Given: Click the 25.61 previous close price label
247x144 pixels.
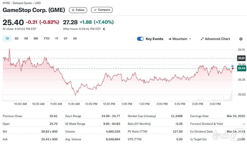Looking at the screenshot, I should point(241,58).
